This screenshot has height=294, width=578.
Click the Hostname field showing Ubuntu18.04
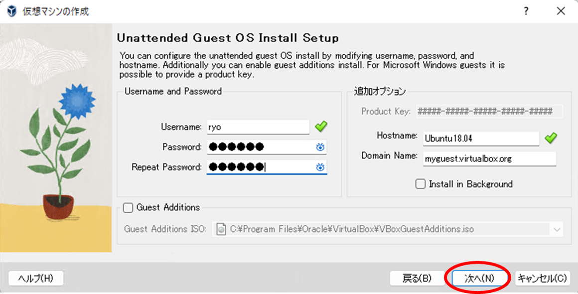480,138
